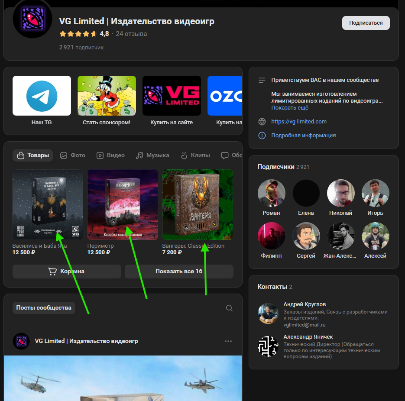Select the Посты сообщества filter

[x=44, y=308]
